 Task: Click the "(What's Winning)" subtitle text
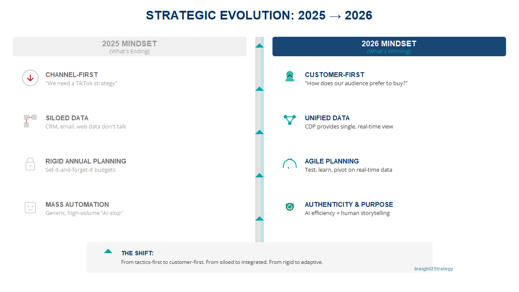coord(389,51)
